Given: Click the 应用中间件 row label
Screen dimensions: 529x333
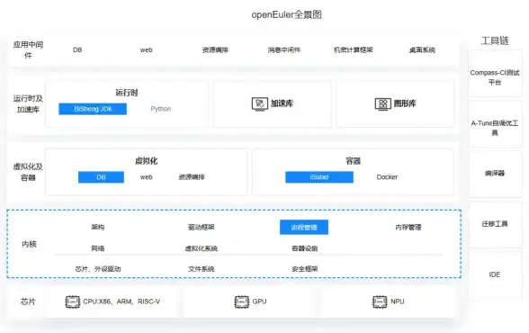Looking at the screenshot, I should [28, 49].
